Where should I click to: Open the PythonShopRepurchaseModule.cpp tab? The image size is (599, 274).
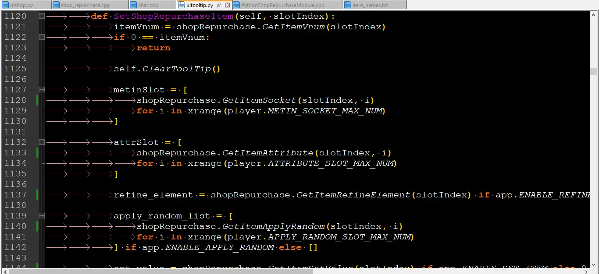(x=287, y=5)
